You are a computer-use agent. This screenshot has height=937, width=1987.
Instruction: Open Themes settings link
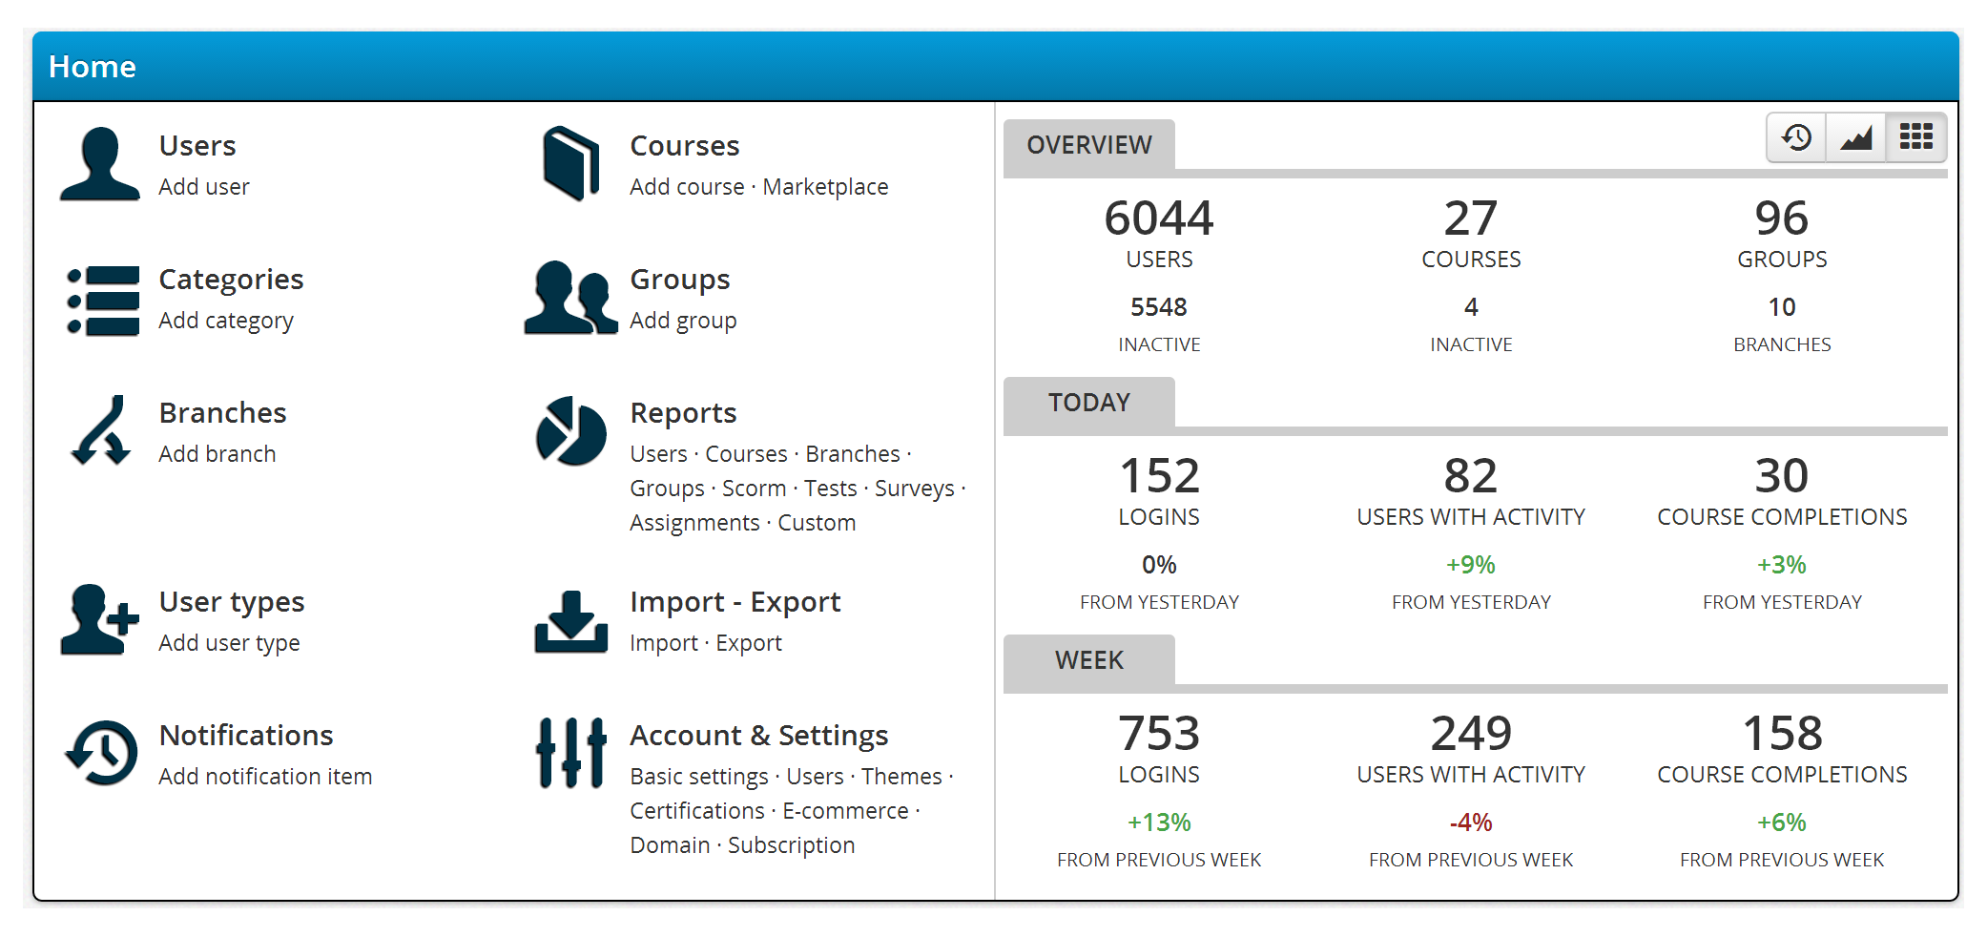point(901,777)
